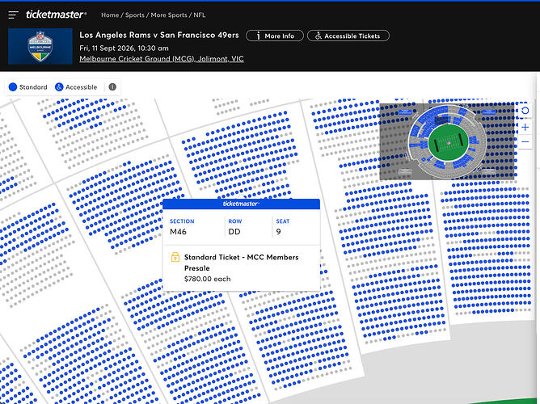Open the More Sports breadcrumb

[x=169, y=15]
